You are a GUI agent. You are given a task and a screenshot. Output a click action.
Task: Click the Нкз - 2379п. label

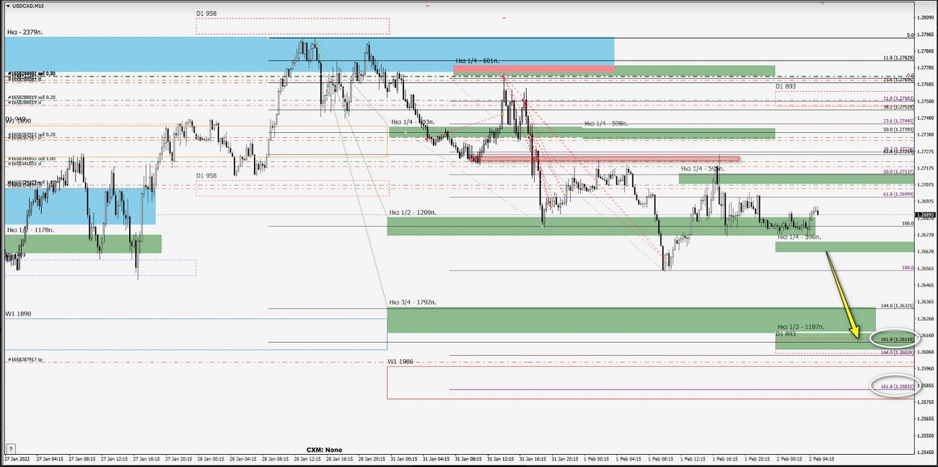click(25, 32)
